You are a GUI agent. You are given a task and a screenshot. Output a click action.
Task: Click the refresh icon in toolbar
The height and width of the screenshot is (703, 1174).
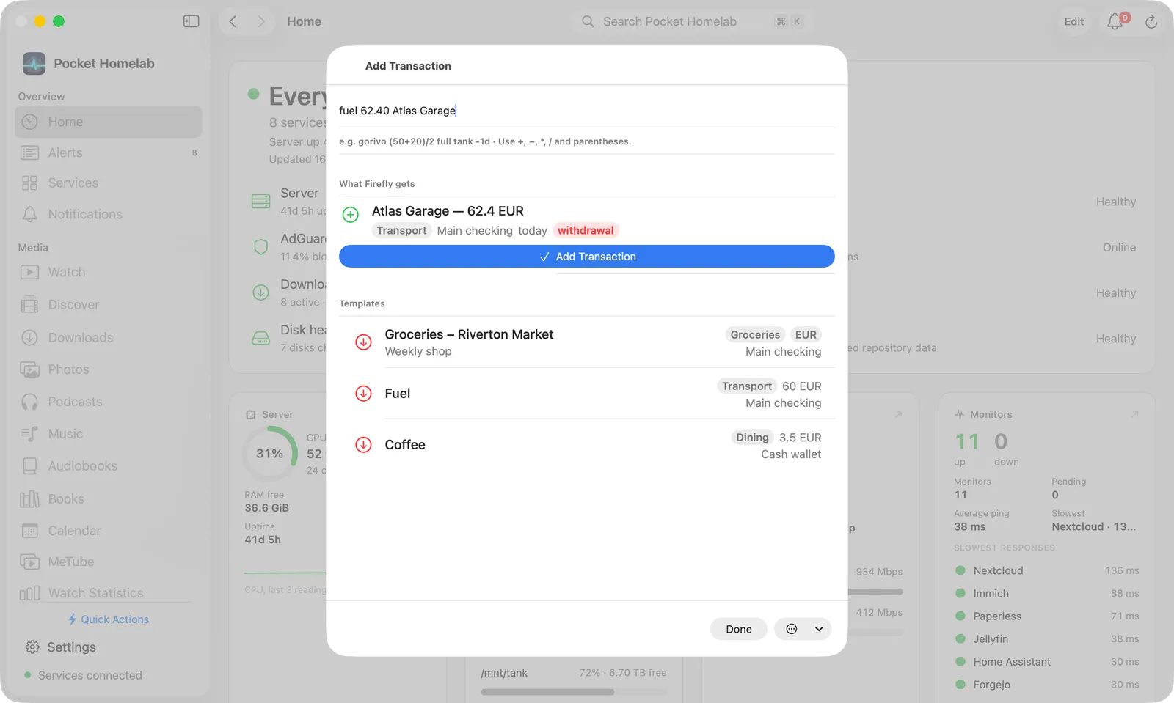(x=1151, y=21)
